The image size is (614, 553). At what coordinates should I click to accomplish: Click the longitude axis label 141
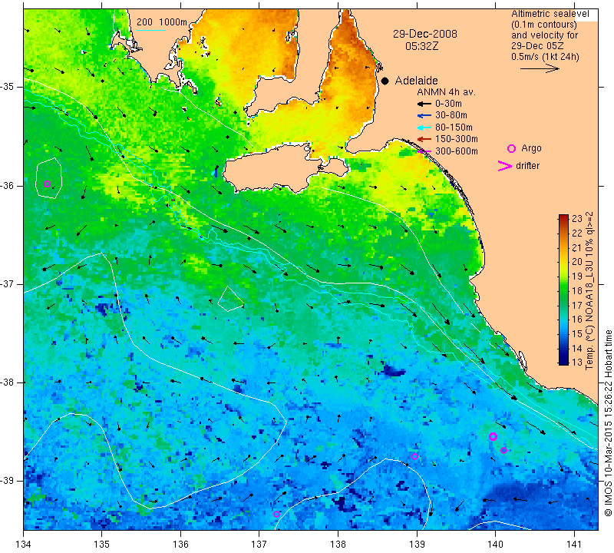(574, 545)
